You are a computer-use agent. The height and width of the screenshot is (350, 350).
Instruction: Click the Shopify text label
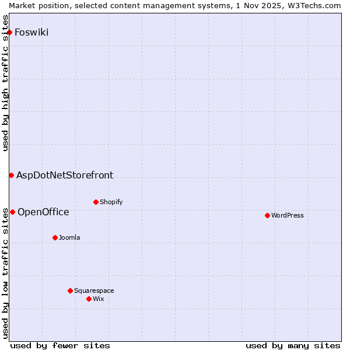111,202
